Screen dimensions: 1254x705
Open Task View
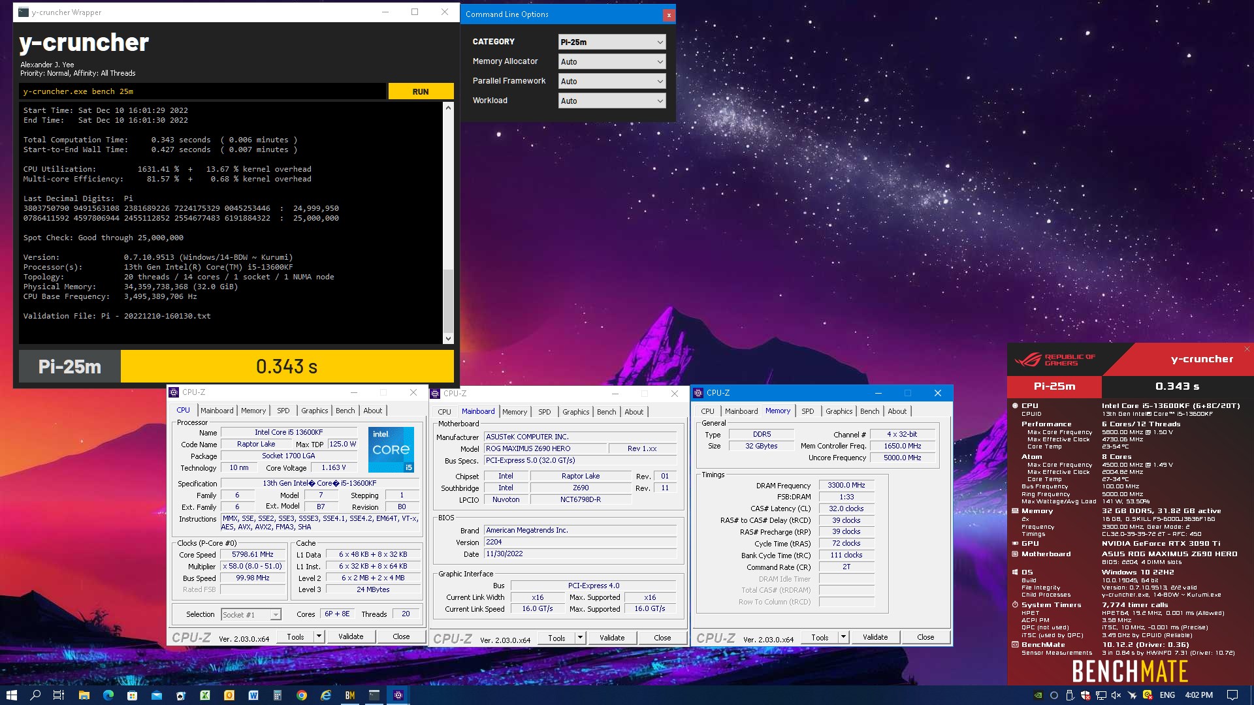(x=59, y=695)
